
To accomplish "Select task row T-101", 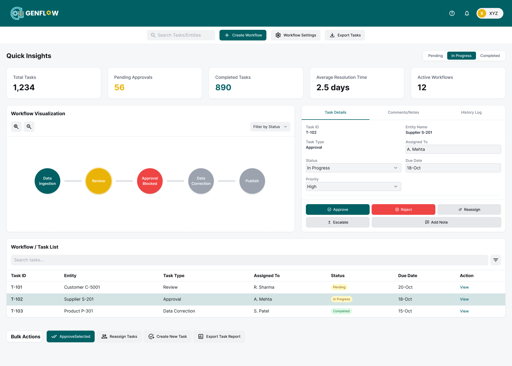I will [x=256, y=287].
